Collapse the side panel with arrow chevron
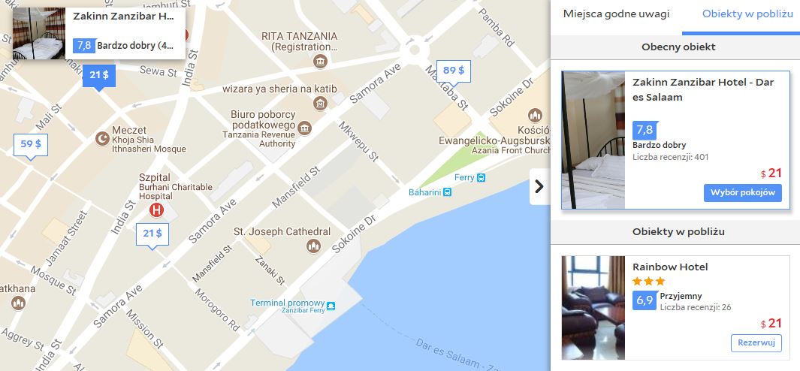The width and height of the screenshot is (800, 371). [x=539, y=187]
